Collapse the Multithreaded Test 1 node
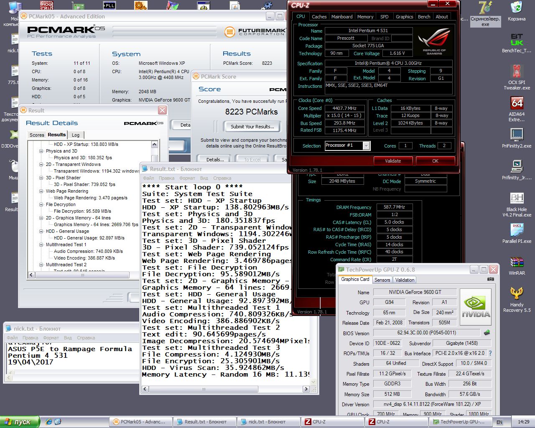This screenshot has width=535, height=428. [41, 245]
